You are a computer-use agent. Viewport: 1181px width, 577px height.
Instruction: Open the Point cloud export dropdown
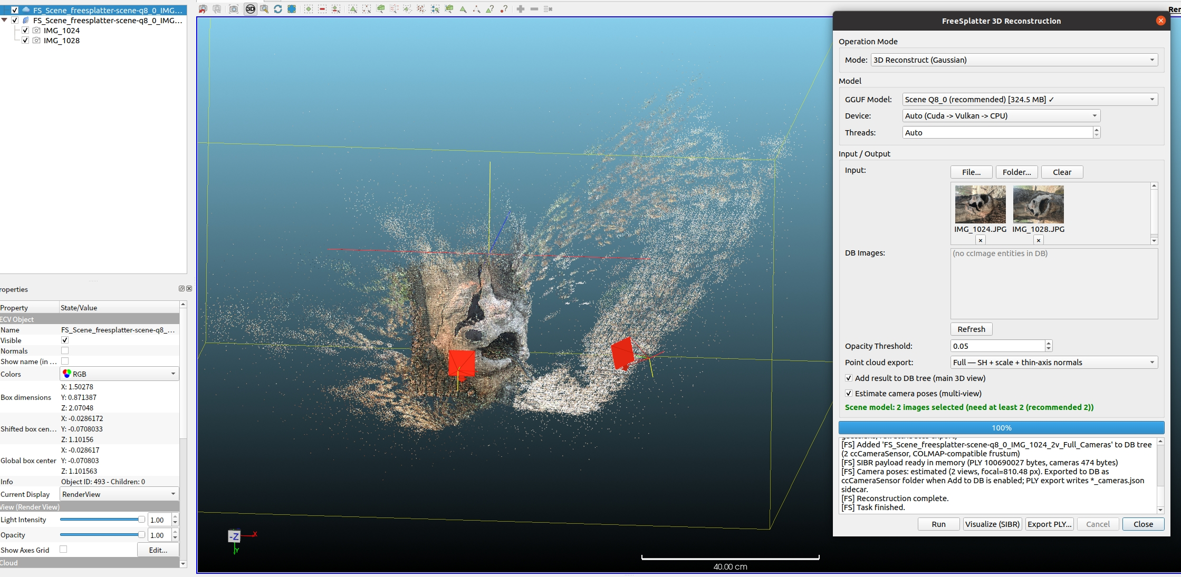point(1054,363)
